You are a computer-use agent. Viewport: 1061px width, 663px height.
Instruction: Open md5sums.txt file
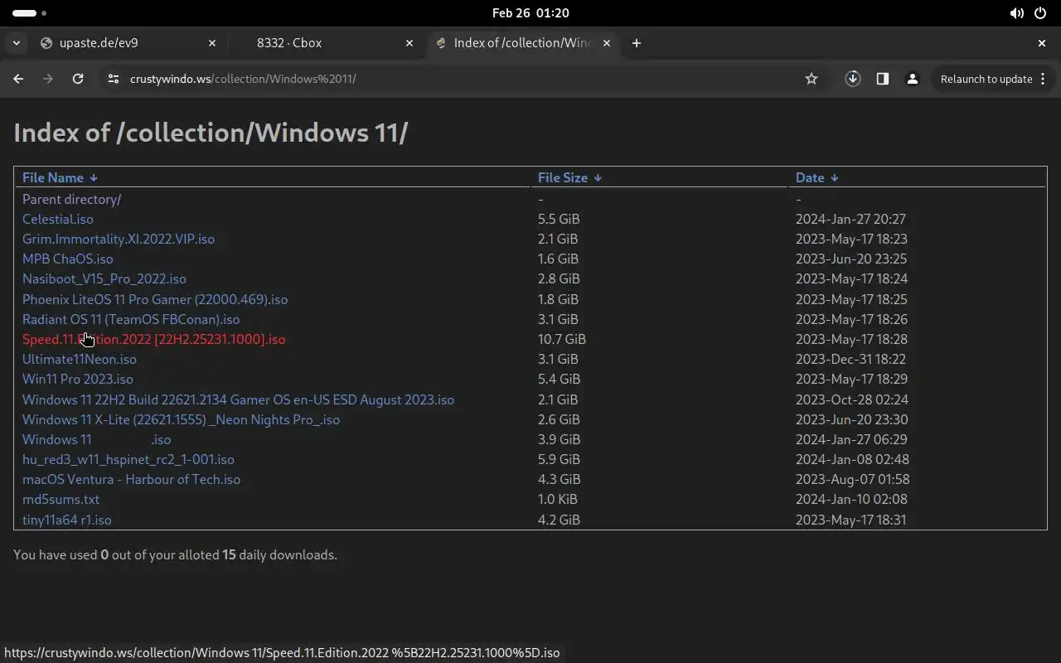[x=61, y=499]
